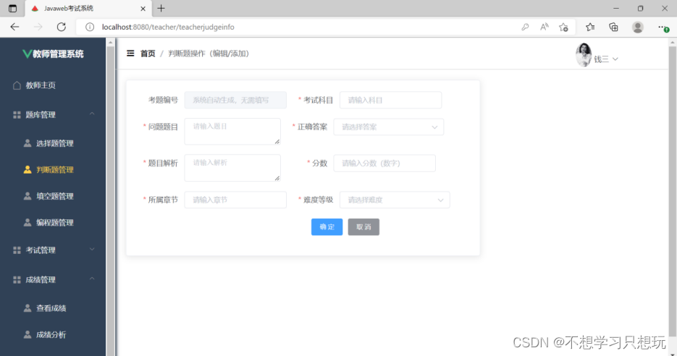Screen dimensions: 677x356
Task: Open the 难度等级 dropdown
Action: [395, 200]
